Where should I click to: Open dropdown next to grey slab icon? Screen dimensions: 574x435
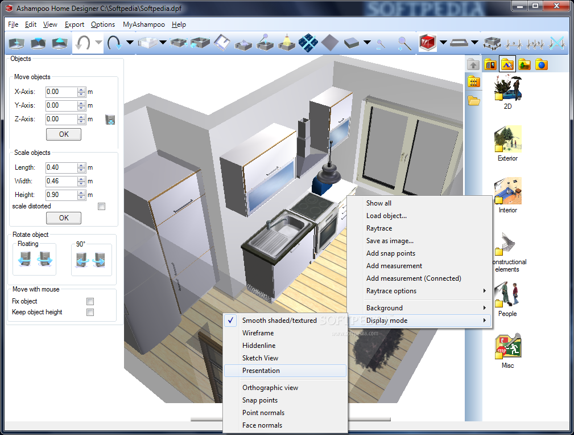(367, 43)
